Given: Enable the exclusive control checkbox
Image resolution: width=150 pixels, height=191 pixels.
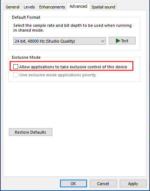Looking at the screenshot, I should (x=15, y=67).
